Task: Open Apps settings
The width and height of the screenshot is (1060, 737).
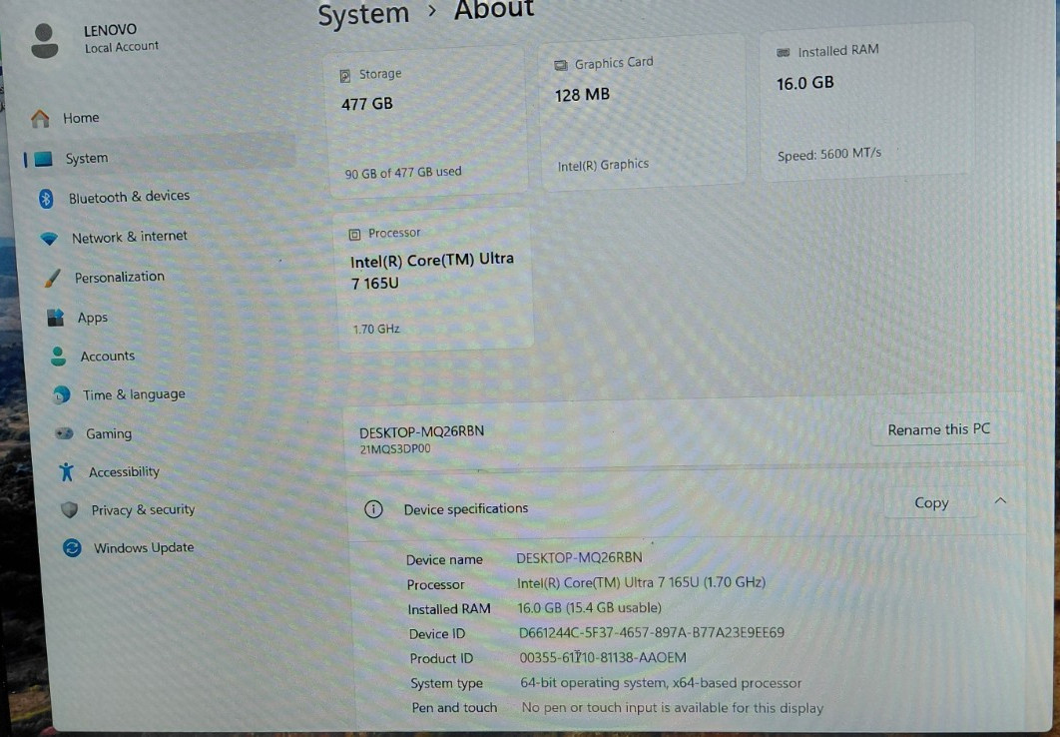Action: click(93, 318)
